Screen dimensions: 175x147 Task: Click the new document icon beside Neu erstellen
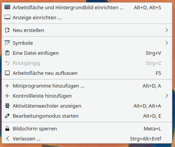coord(7,30)
